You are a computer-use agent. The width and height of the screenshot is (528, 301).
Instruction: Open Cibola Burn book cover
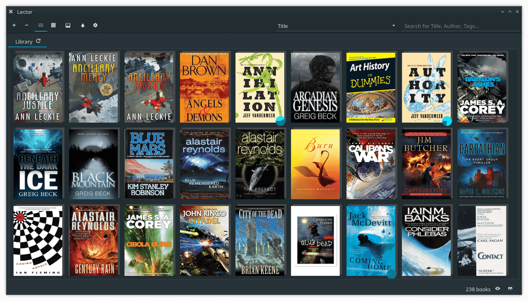(x=149, y=241)
